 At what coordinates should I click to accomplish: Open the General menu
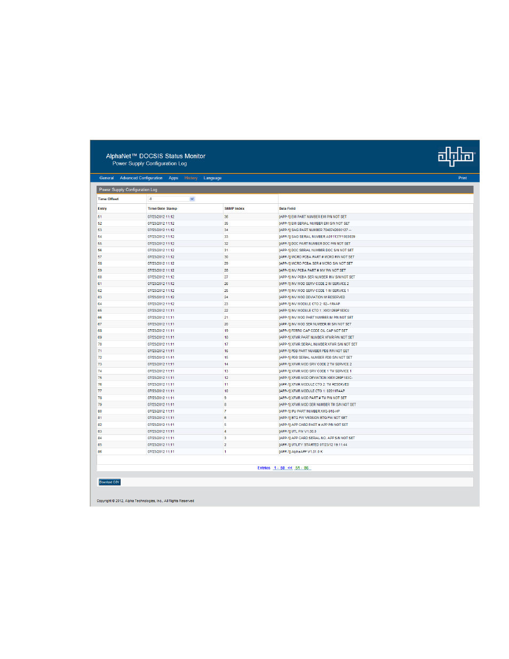point(107,178)
